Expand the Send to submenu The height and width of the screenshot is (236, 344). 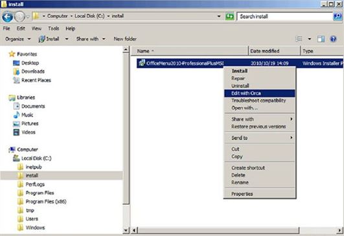coord(260,138)
